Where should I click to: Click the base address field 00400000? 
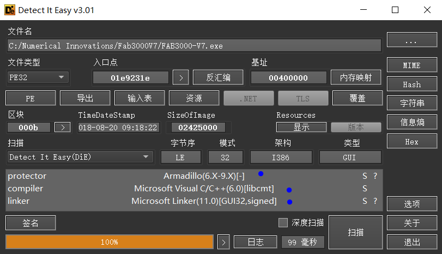point(288,78)
